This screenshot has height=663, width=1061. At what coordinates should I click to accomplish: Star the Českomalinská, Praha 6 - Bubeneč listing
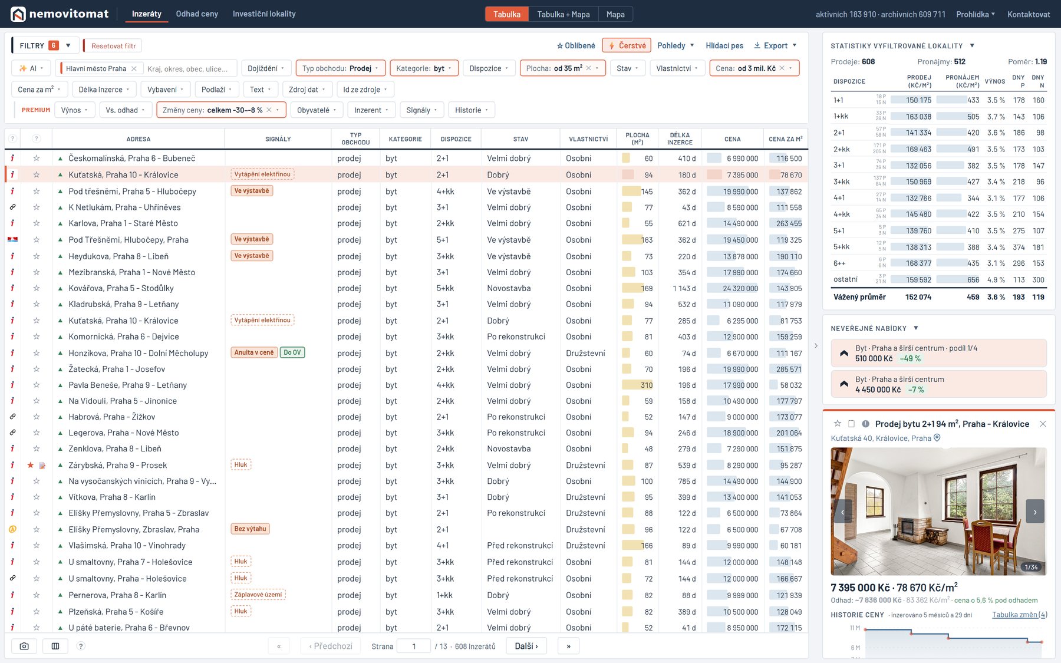click(x=37, y=158)
